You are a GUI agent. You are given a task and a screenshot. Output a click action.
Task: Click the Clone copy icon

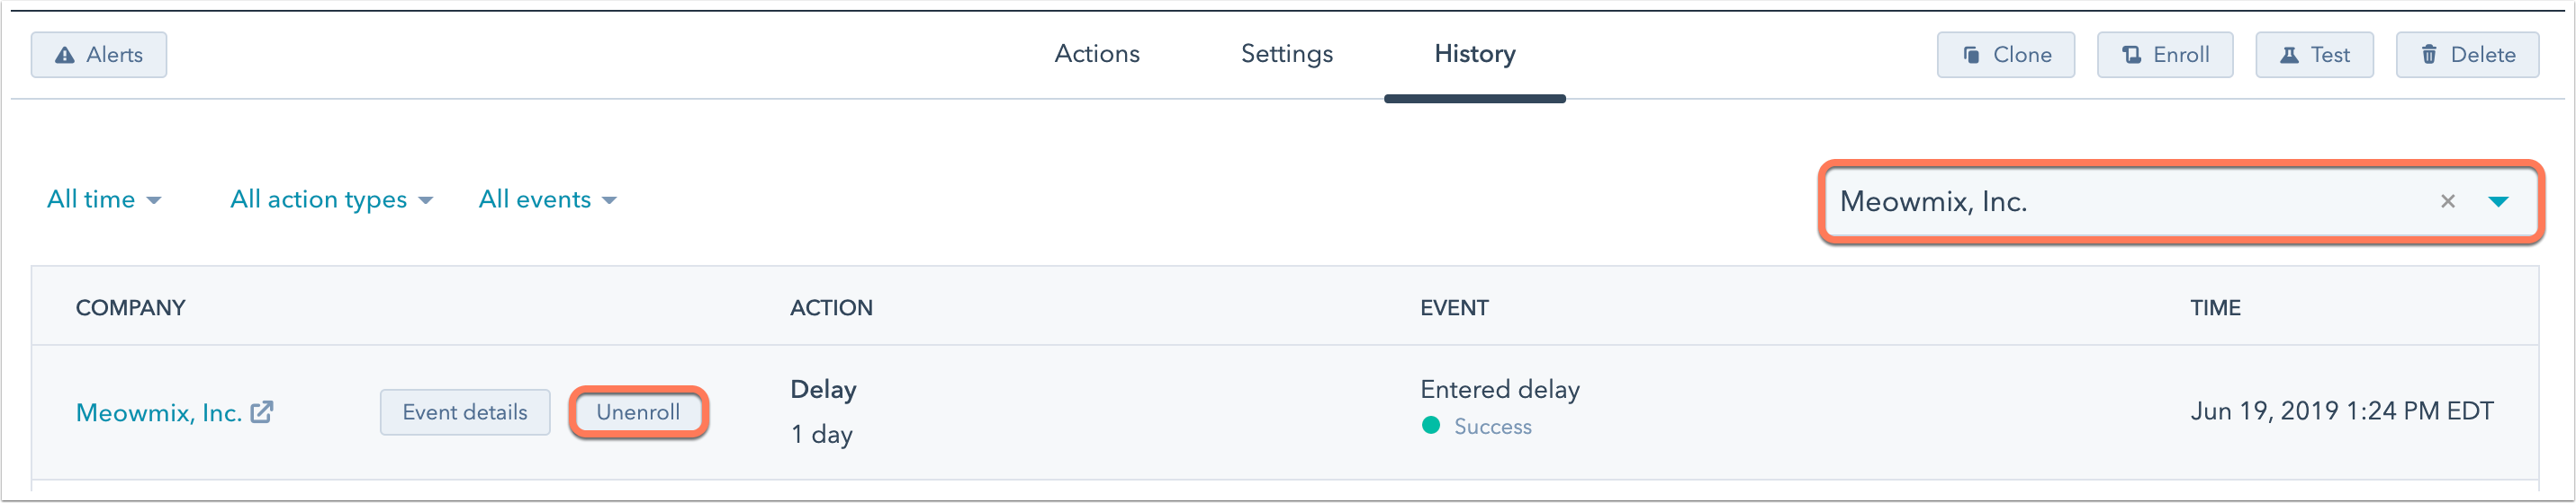point(1971,55)
